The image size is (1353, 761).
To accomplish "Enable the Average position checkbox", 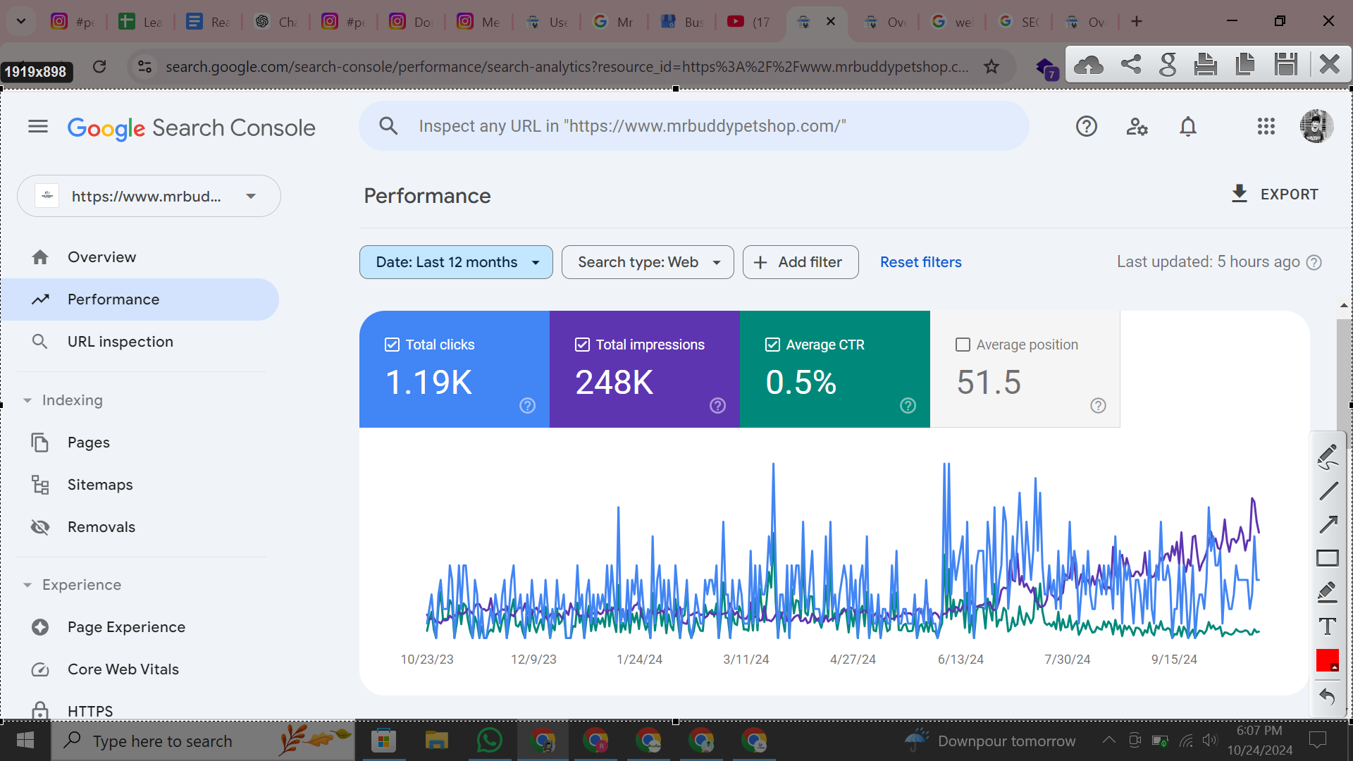I will click(x=963, y=345).
